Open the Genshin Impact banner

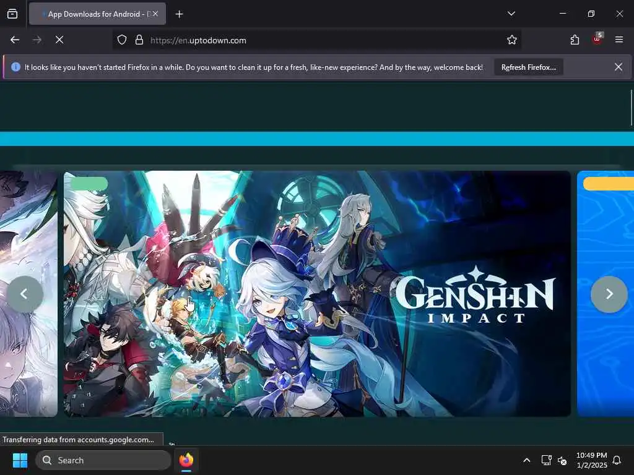[317, 294]
